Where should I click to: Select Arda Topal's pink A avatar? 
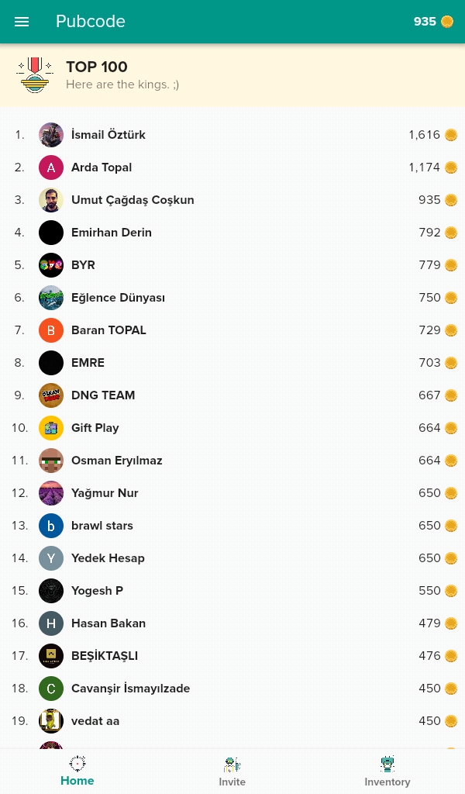point(51,167)
